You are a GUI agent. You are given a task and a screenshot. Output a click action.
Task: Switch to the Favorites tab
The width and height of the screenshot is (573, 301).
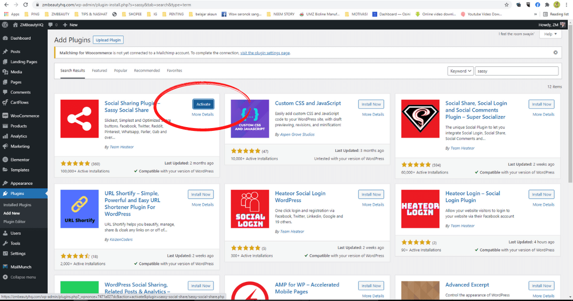click(x=174, y=71)
